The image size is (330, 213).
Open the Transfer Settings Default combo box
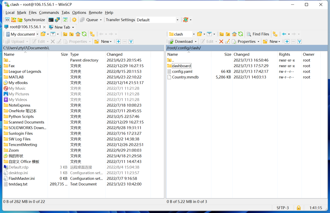point(158,20)
